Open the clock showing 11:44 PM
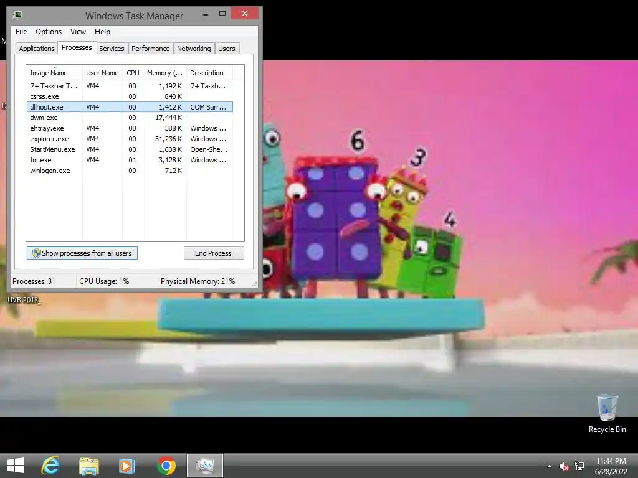 click(611, 461)
